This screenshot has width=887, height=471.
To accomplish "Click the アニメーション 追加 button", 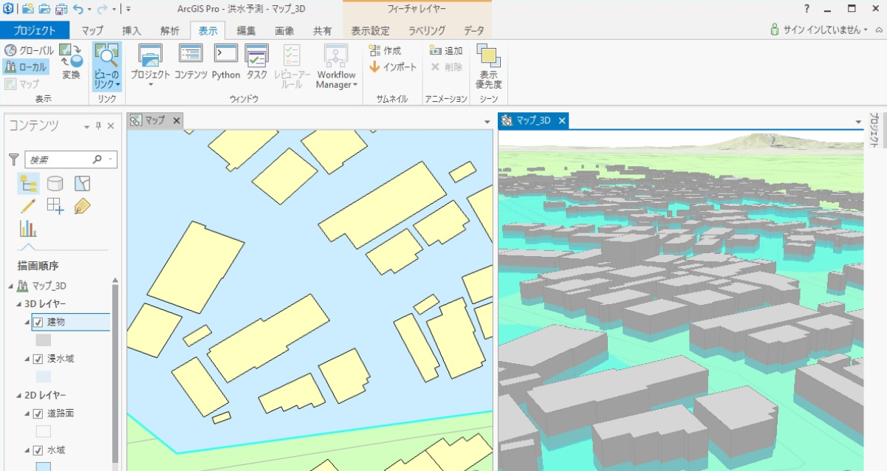I will 446,51.
